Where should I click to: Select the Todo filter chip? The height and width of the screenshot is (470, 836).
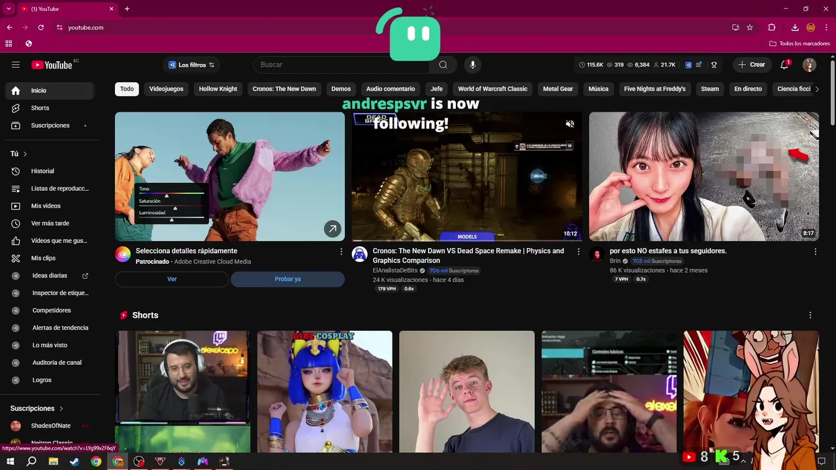pos(127,89)
